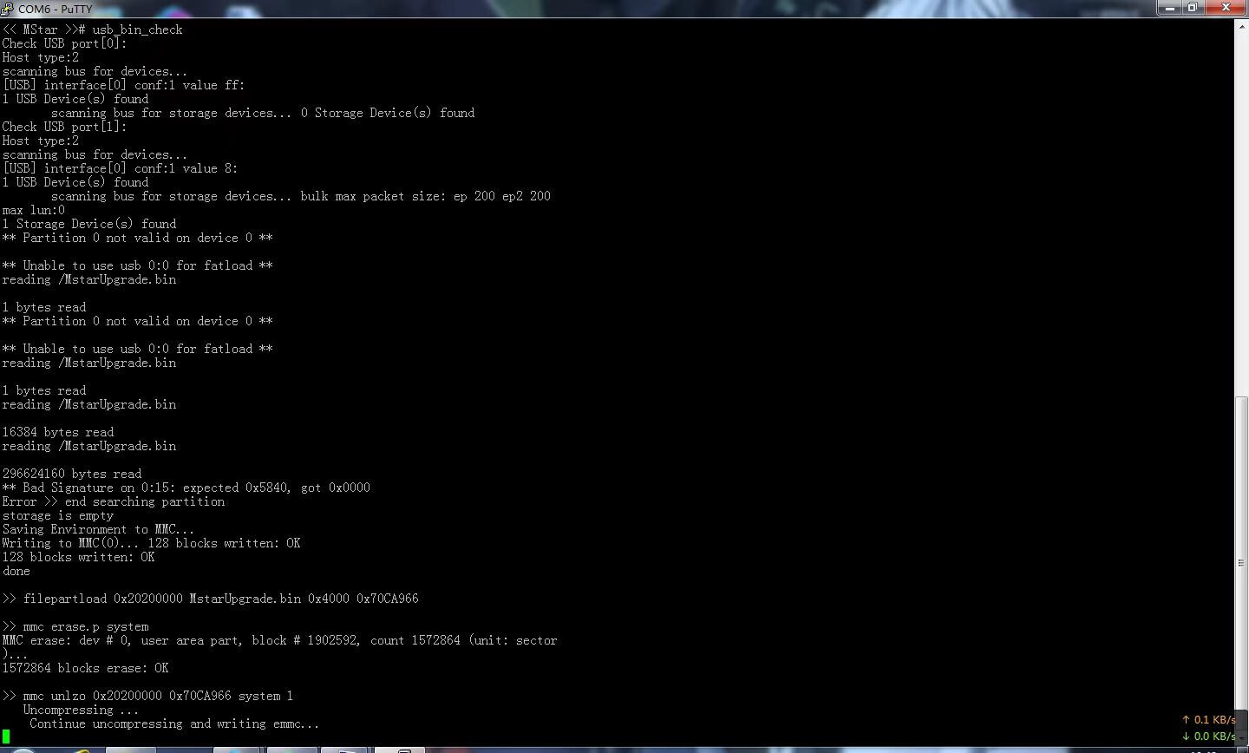Open the PuTTY system menu icon

pyautogui.click(x=7, y=8)
